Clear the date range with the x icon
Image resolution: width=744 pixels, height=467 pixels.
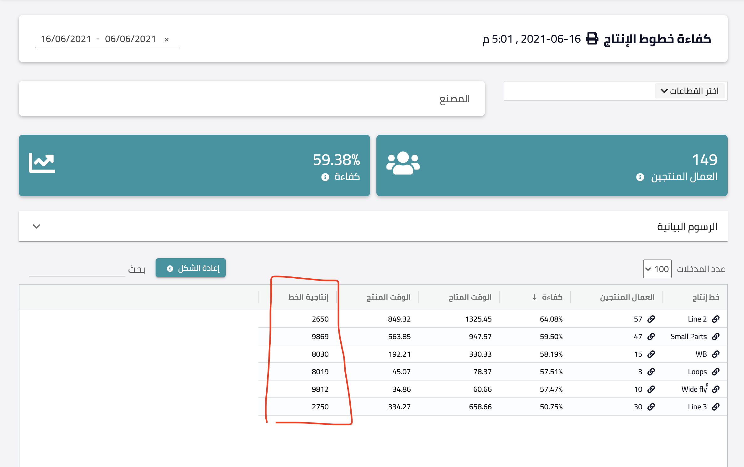(x=167, y=39)
